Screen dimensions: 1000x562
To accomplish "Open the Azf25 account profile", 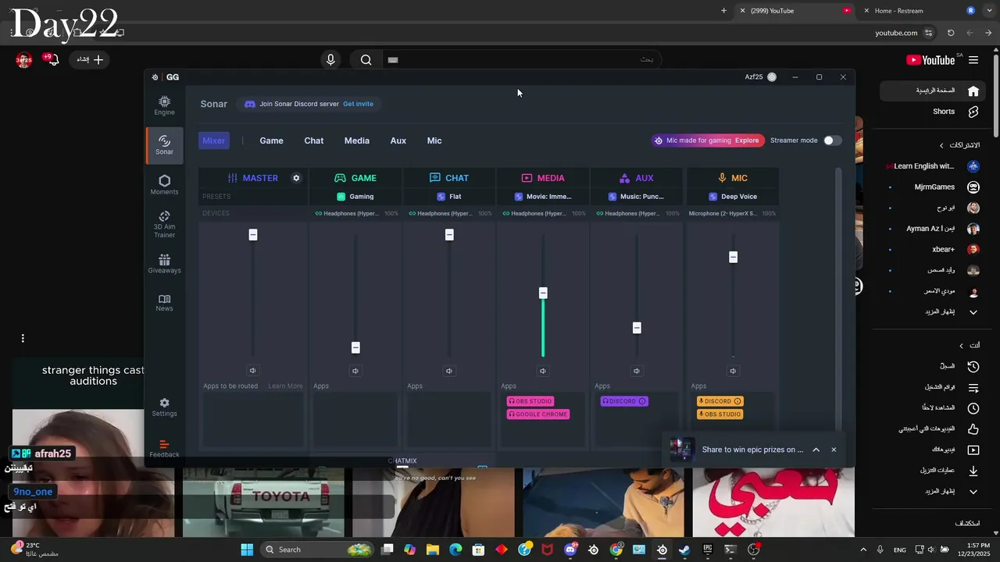I will 760,77.
